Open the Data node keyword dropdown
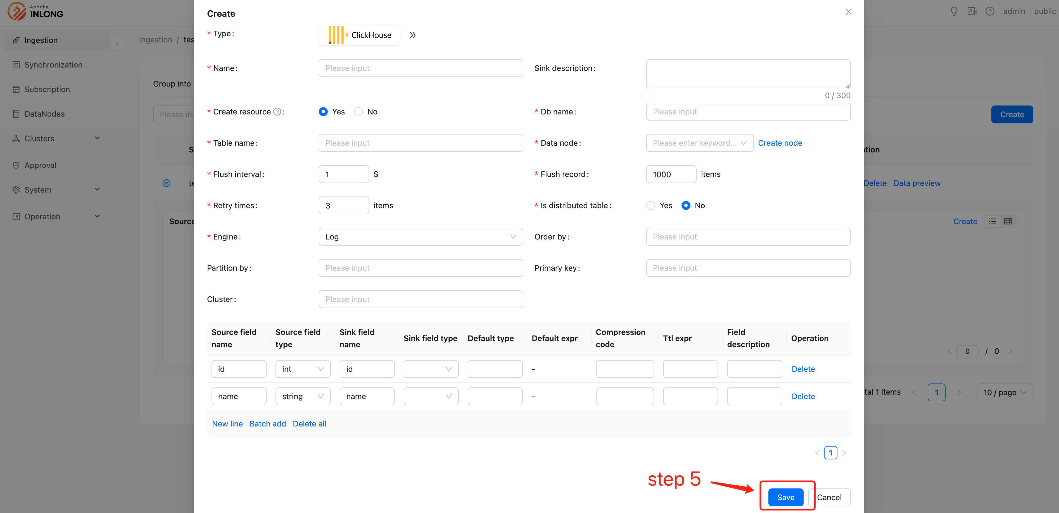 tap(699, 143)
